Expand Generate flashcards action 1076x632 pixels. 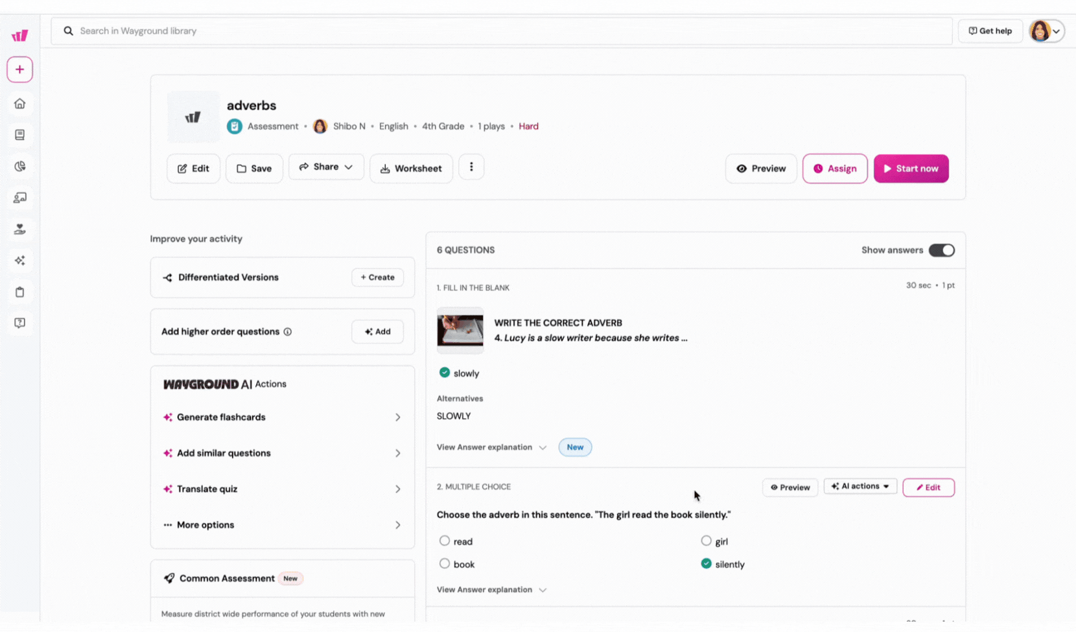click(x=283, y=417)
